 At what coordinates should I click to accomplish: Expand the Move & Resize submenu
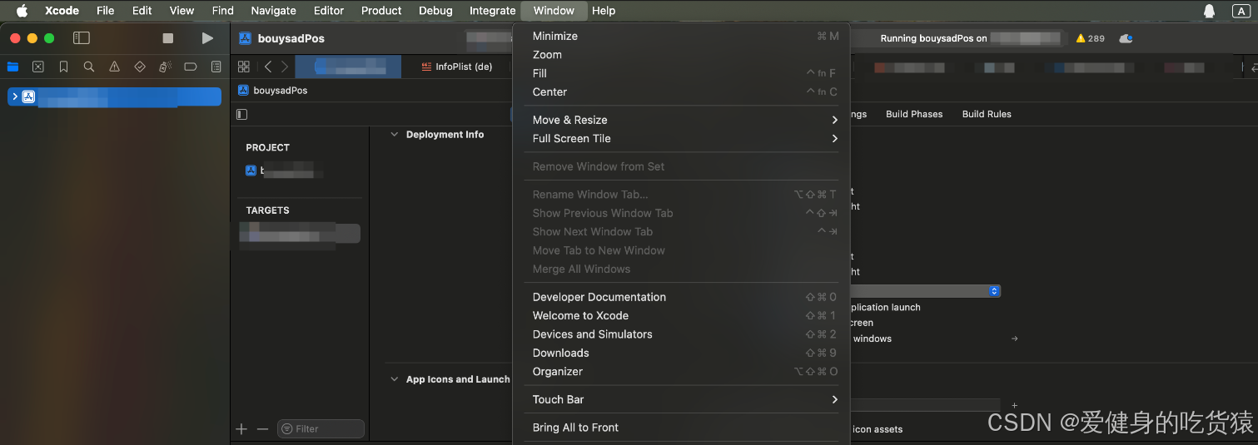tap(681, 120)
